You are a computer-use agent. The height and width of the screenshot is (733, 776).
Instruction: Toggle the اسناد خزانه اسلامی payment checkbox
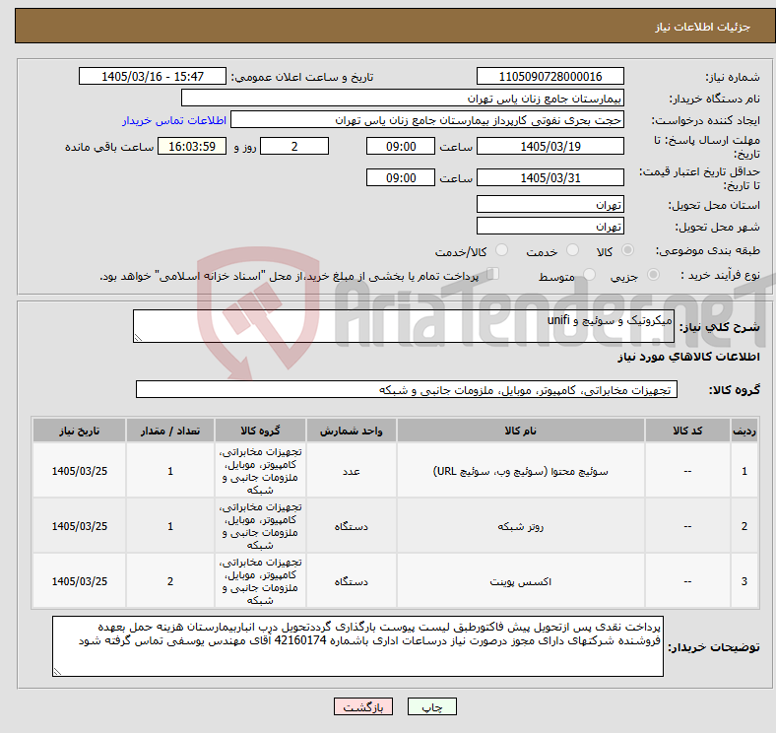492,273
